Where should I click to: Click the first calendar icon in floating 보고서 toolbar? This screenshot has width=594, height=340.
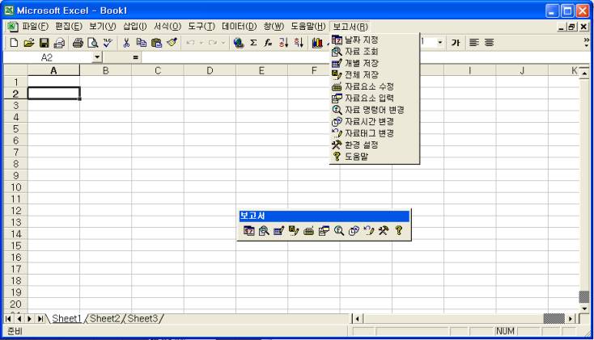pos(249,231)
